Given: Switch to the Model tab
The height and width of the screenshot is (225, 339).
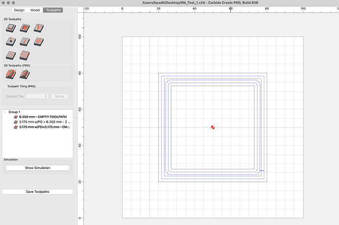Looking at the screenshot, I should point(35,10).
